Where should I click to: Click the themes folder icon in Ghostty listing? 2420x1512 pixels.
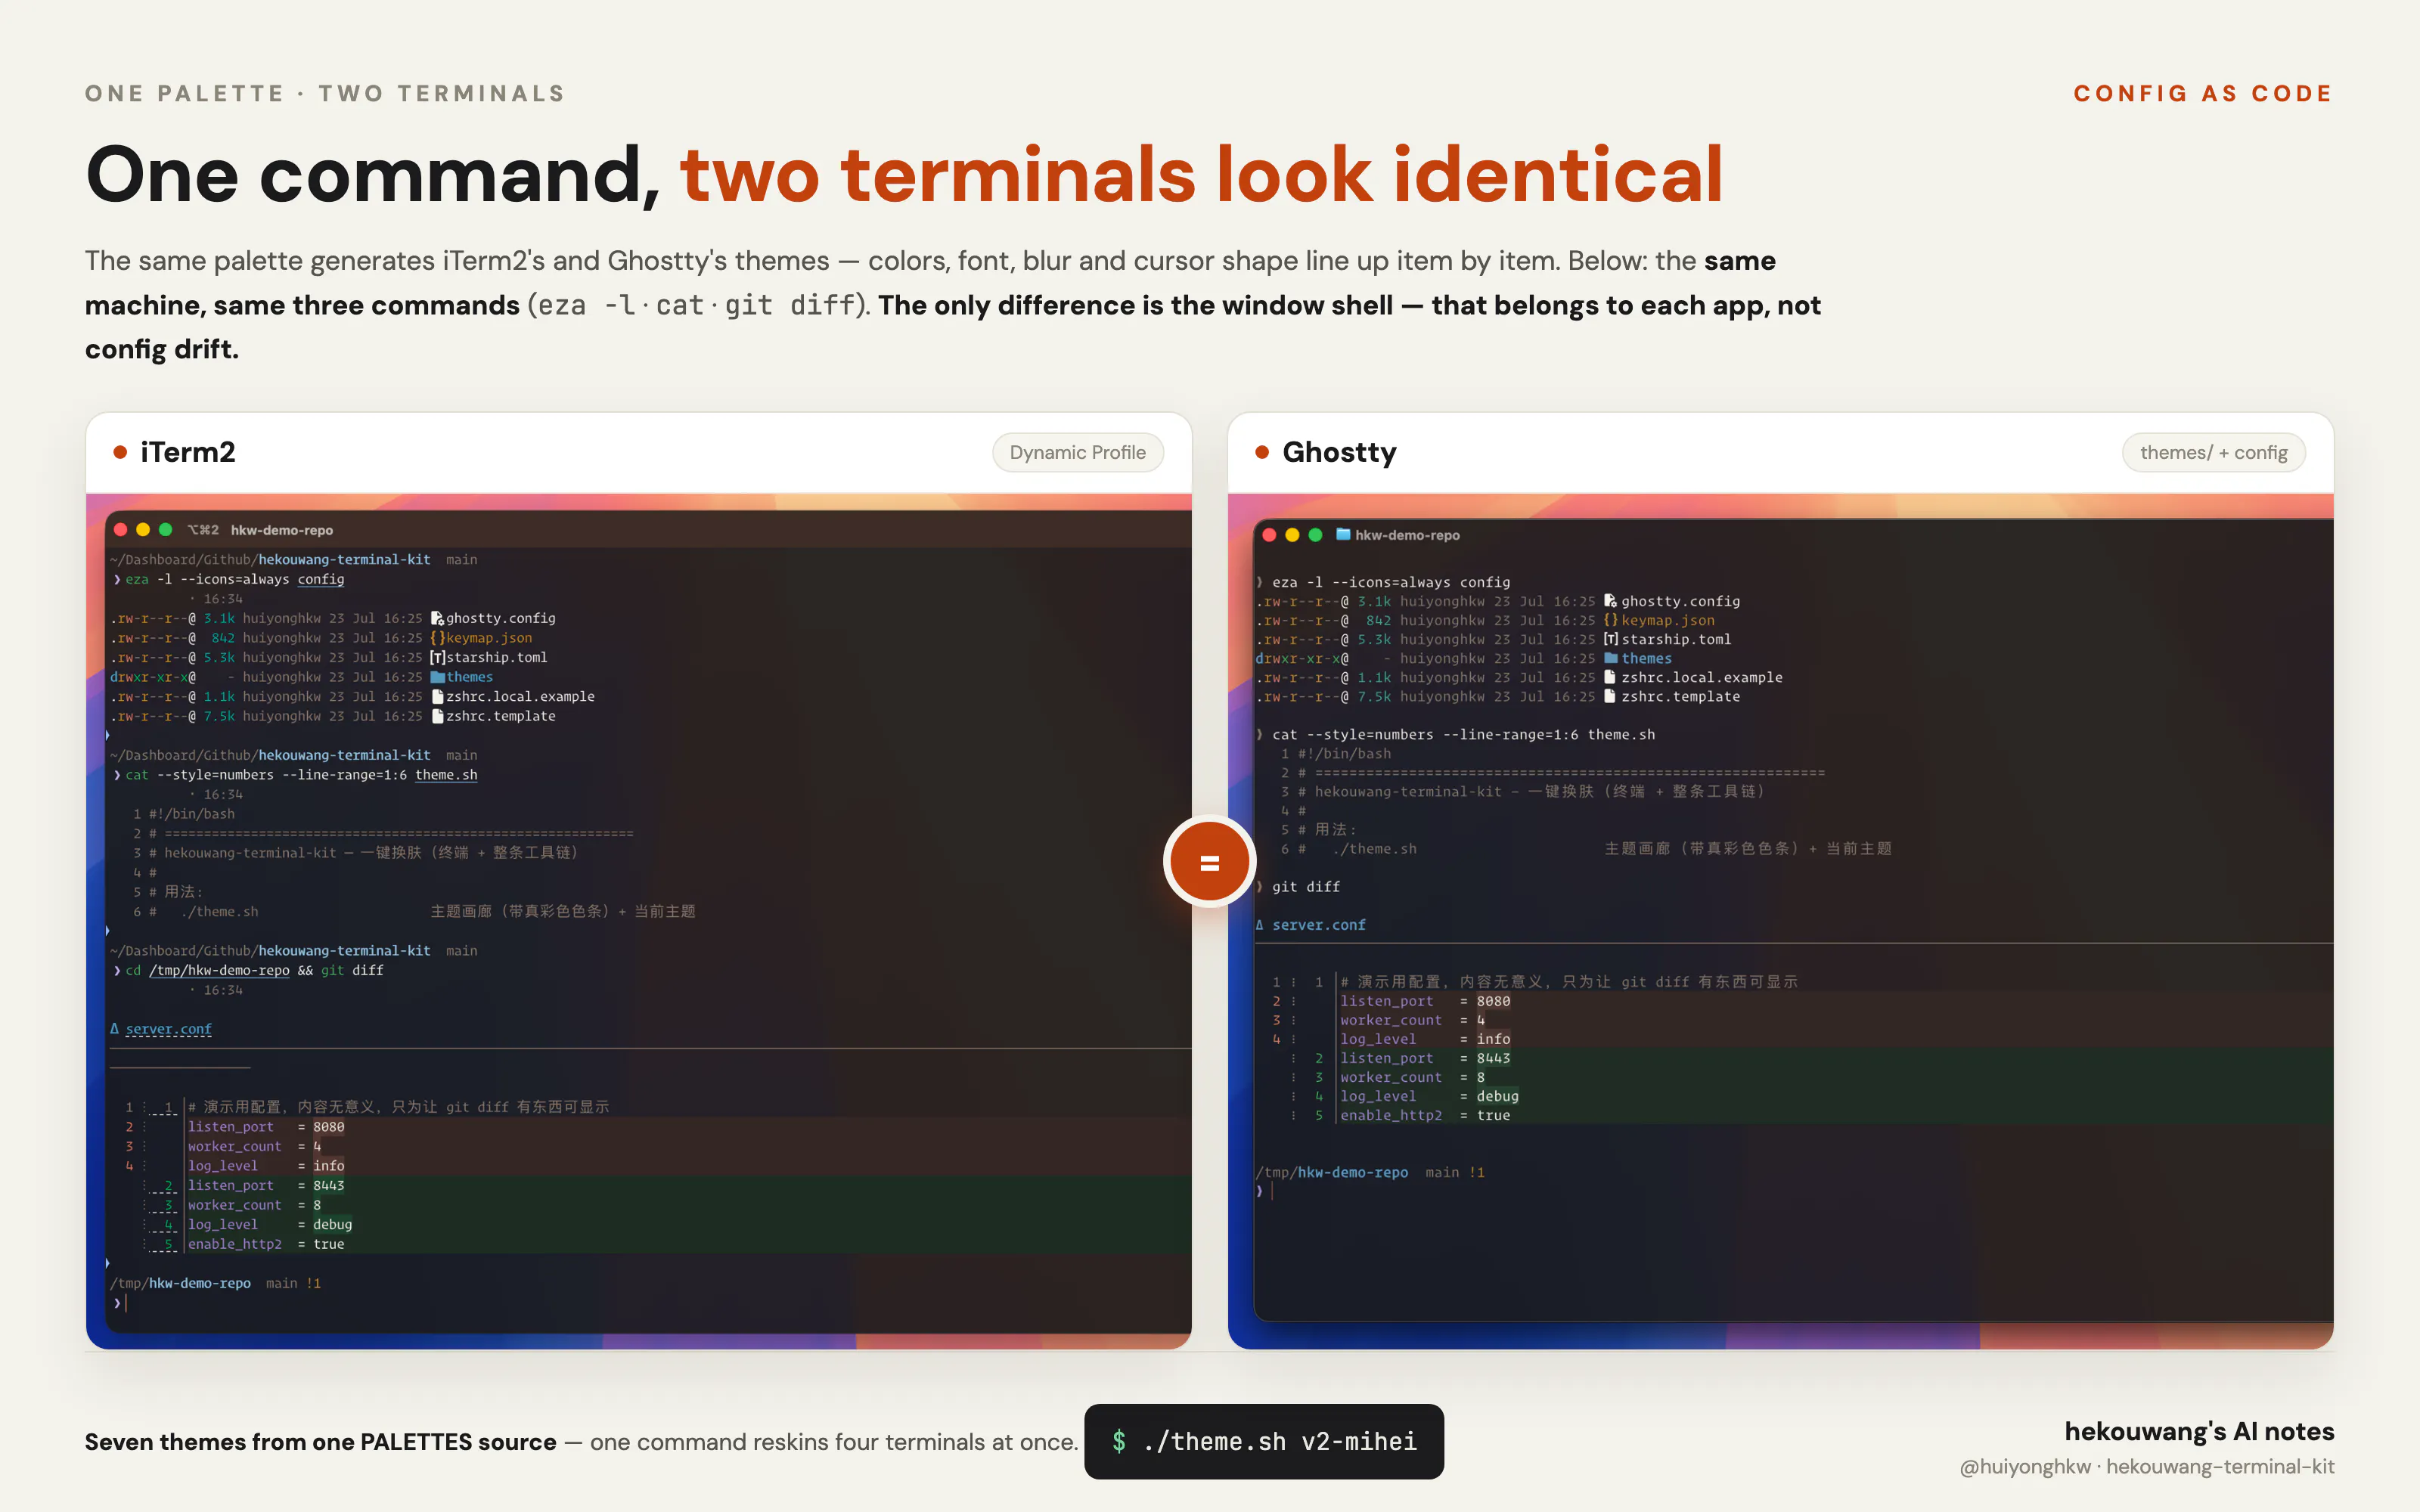click(1610, 658)
